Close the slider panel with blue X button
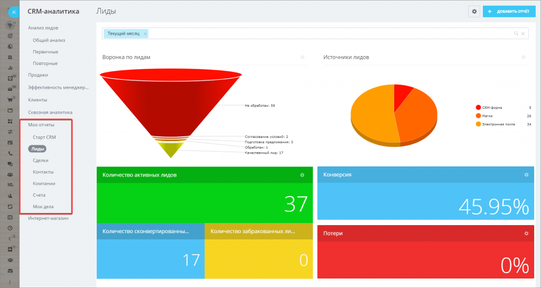This screenshot has width=541, height=288. click(14, 12)
